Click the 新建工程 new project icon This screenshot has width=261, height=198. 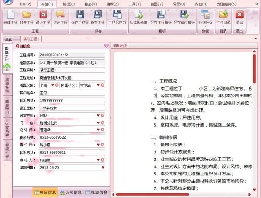10,14
